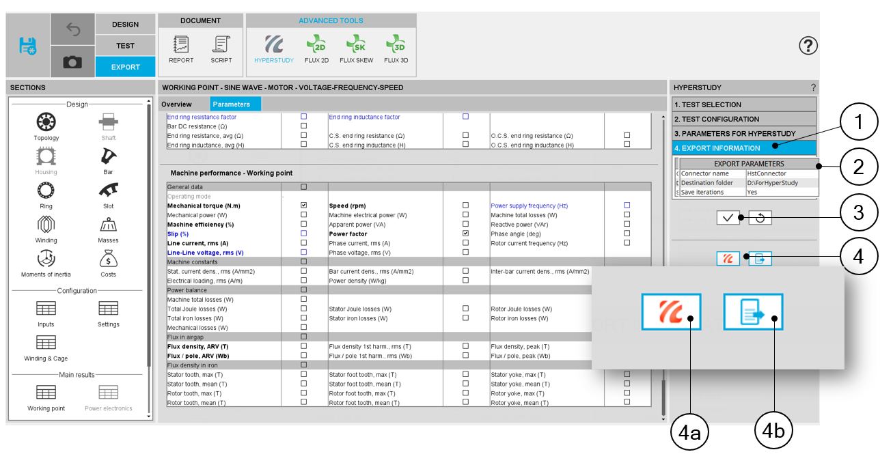The width and height of the screenshot is (893, 465).
Task: Switch to the Overview tab
Action: pyautogui.click(x=176, y=104)
